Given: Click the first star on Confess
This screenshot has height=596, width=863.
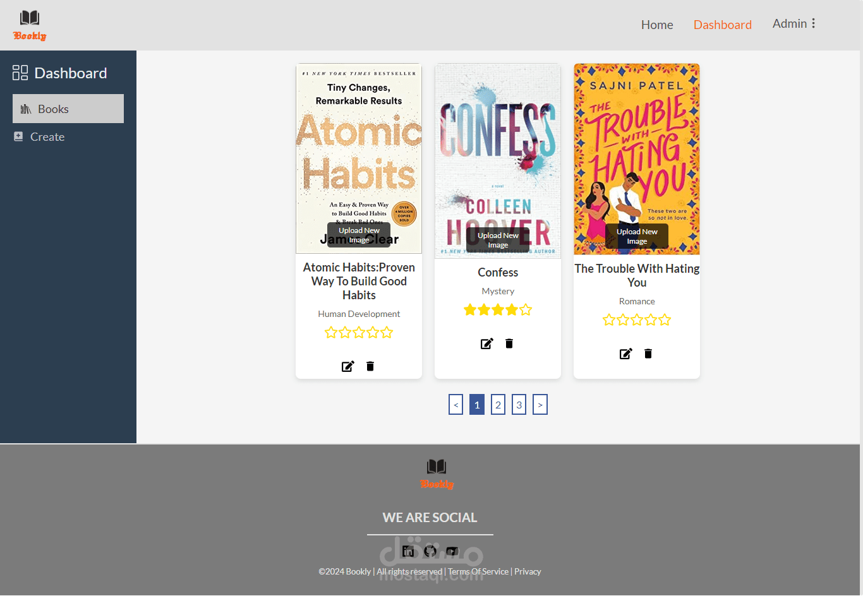Looking at the screenshot, I should (470, 309).
